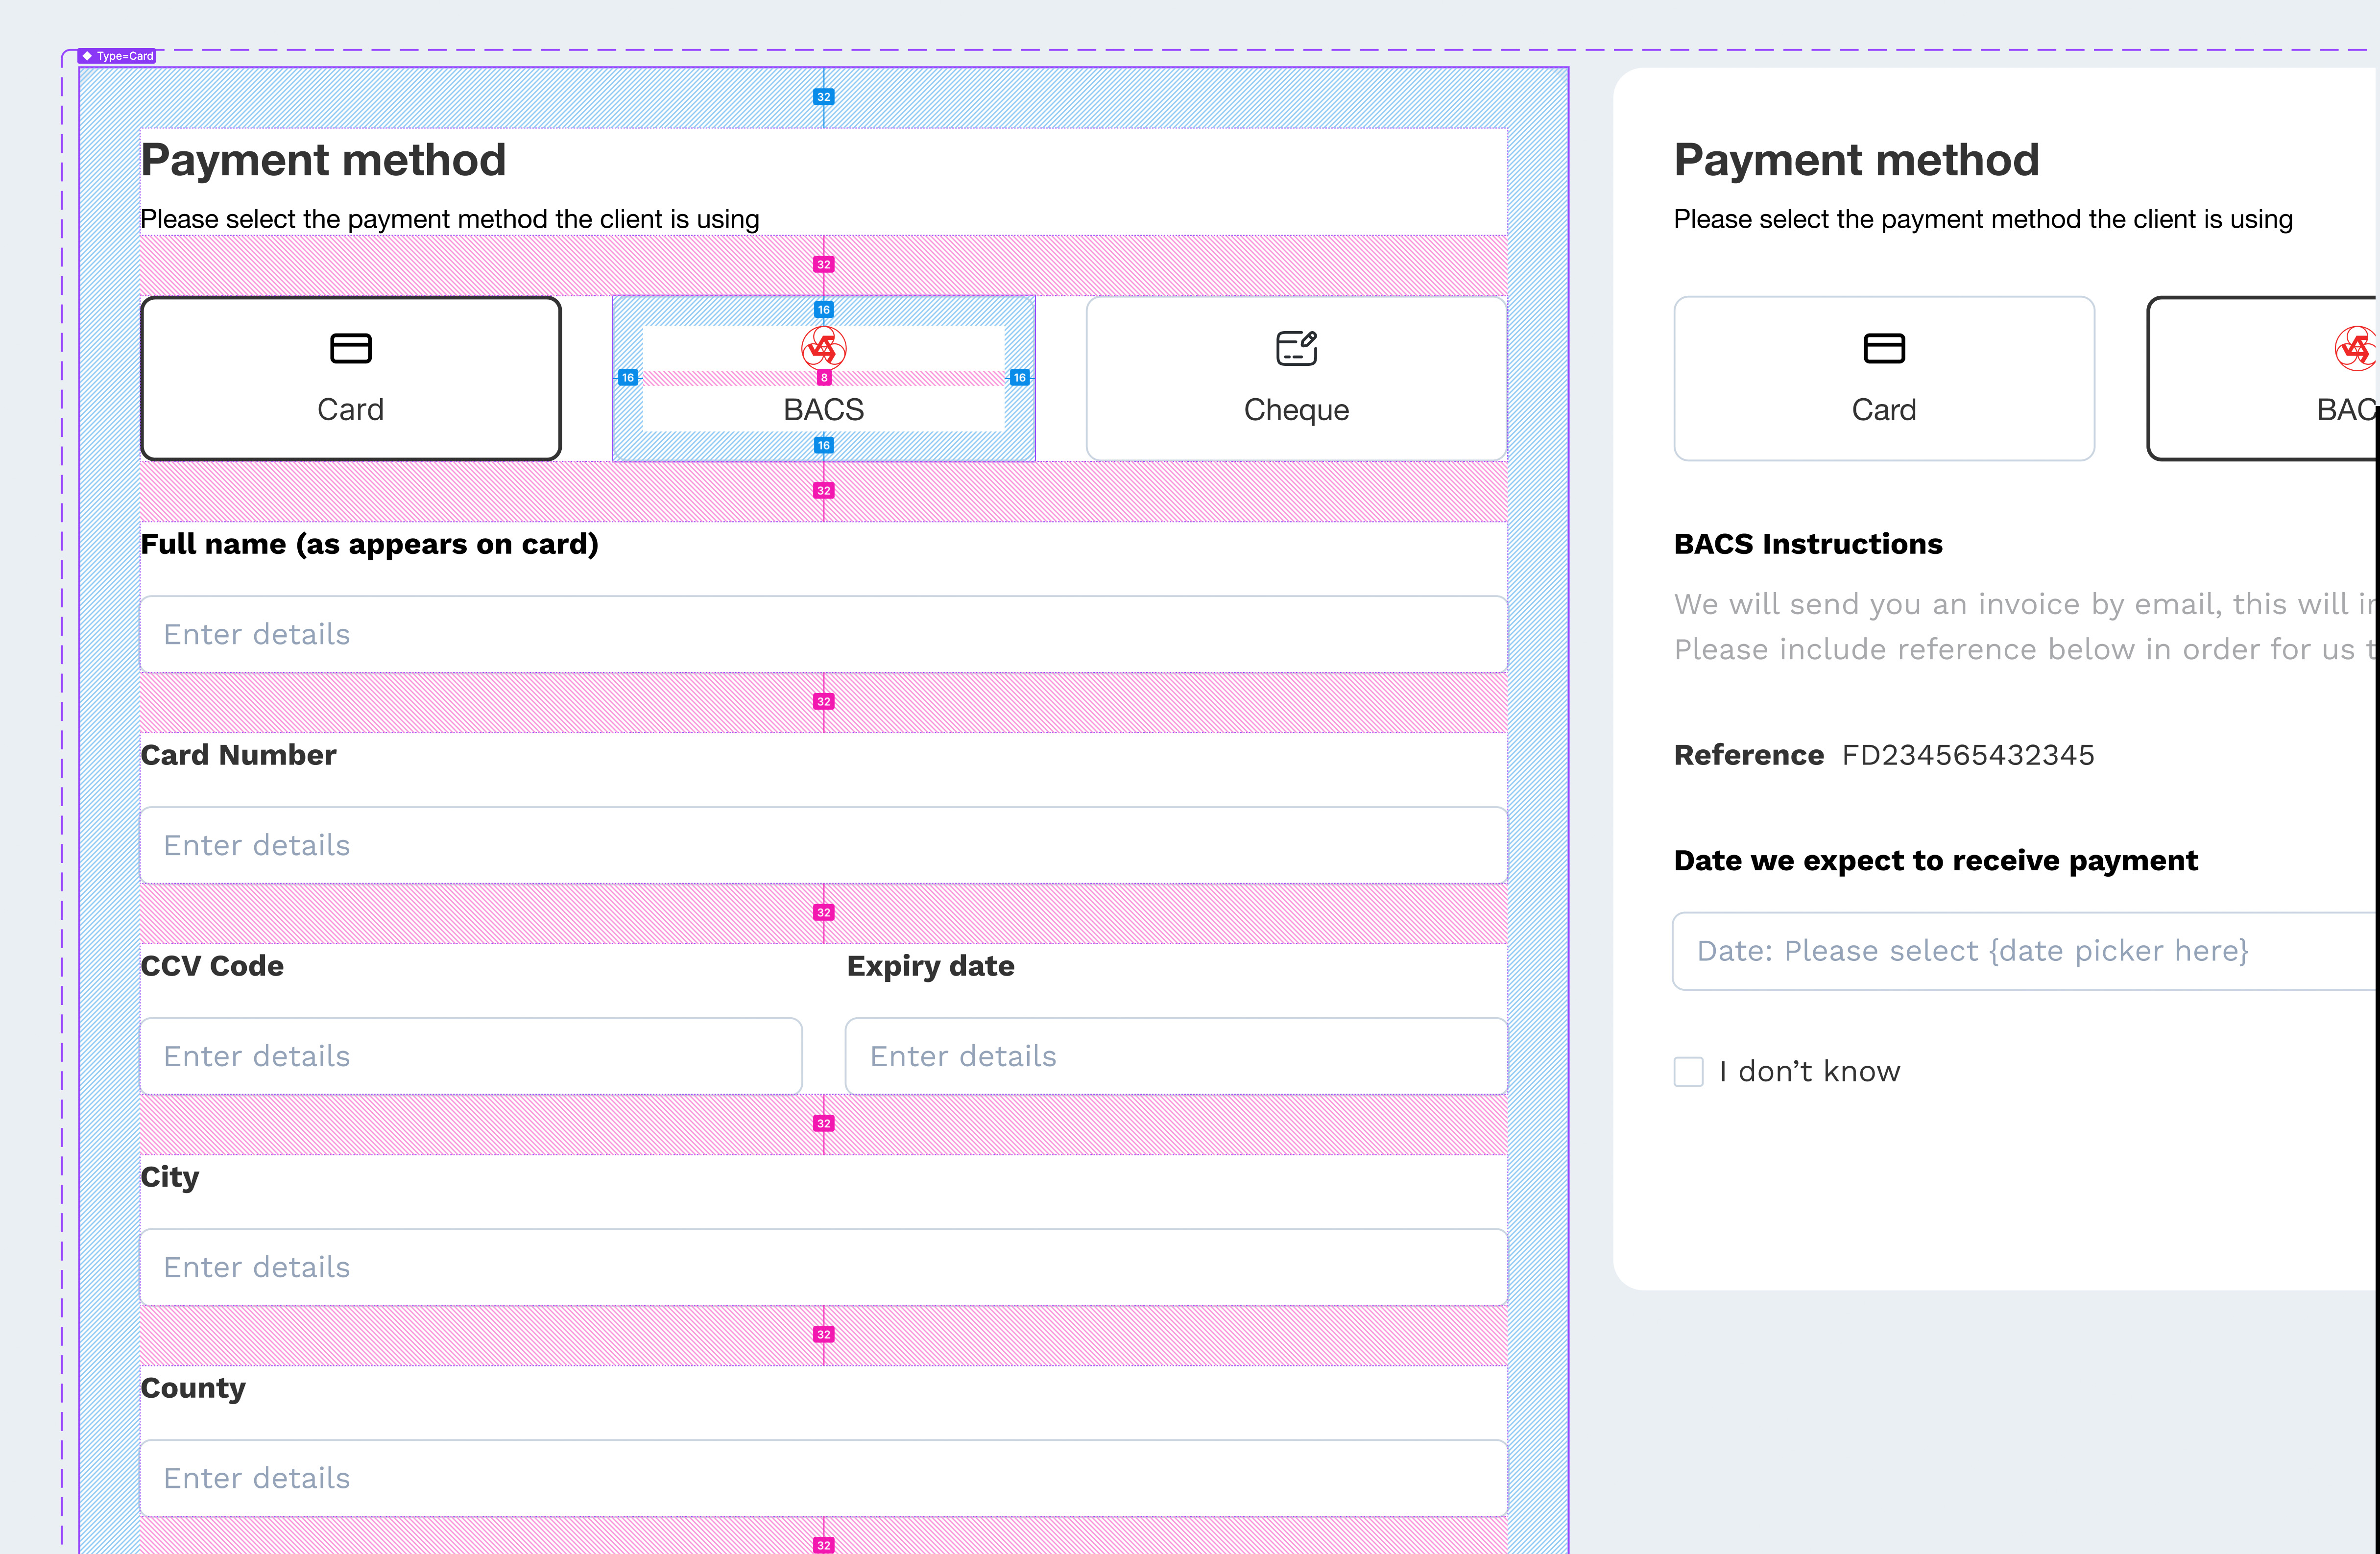Click the right frame Payment method heading
The height and width of the screenshot is (1554, 2380).
[1857, 160]
